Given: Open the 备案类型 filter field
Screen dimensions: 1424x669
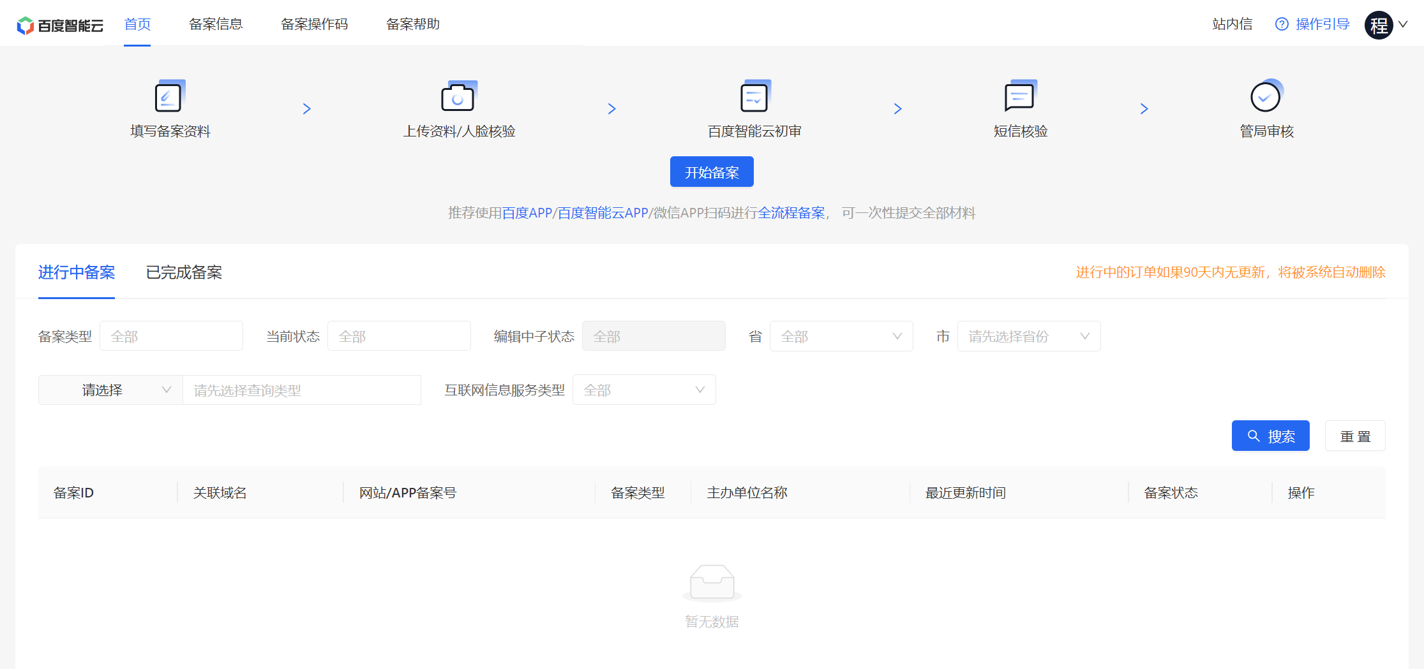Looking at the screenshot, I should [x=171, y=336].
